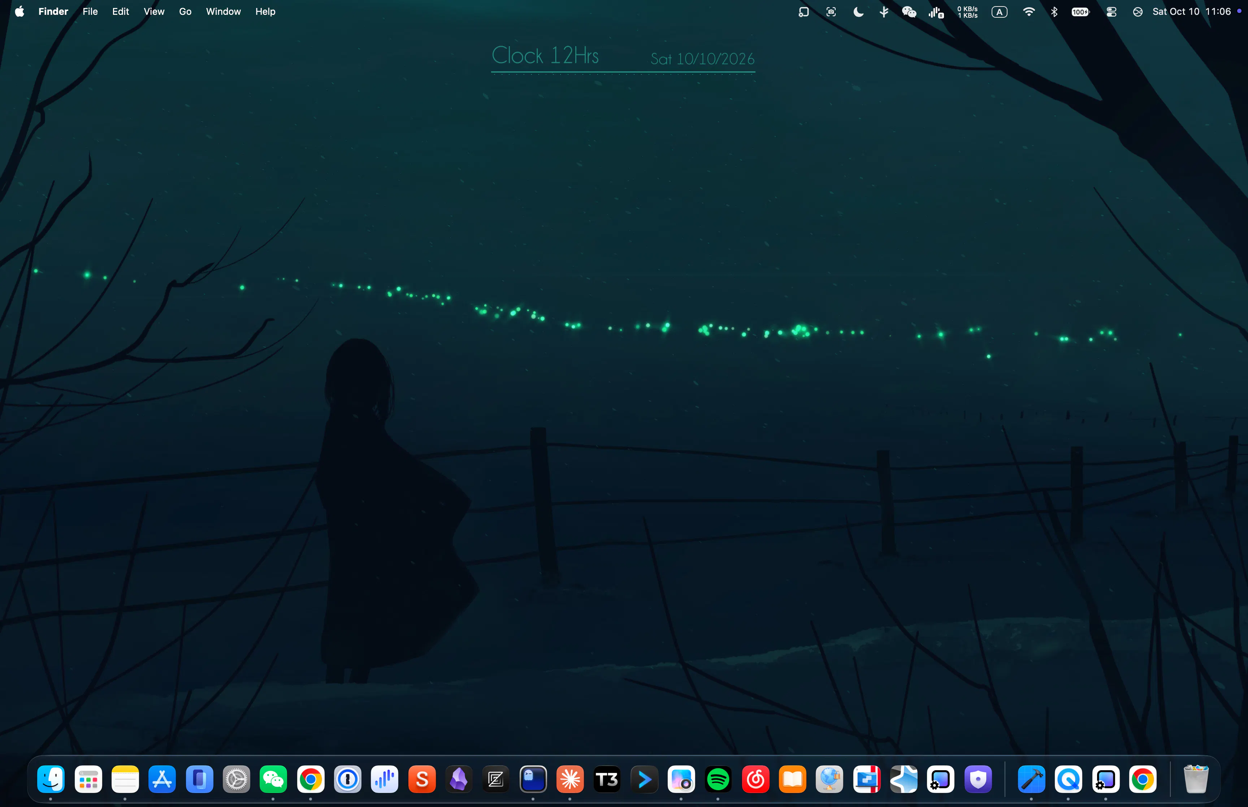Launch the Notes app in the Dock
1248x807 pixels.
125,779
